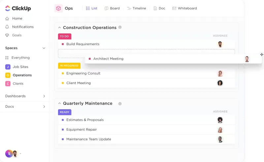Screen dimensions: 264x162
Task: Switch to the List view tab
Action: pyautogui.click(x=92, y=8)
